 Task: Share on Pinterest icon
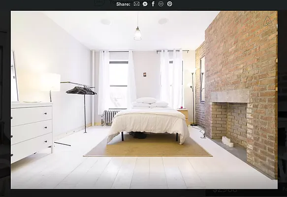point(169,4)
